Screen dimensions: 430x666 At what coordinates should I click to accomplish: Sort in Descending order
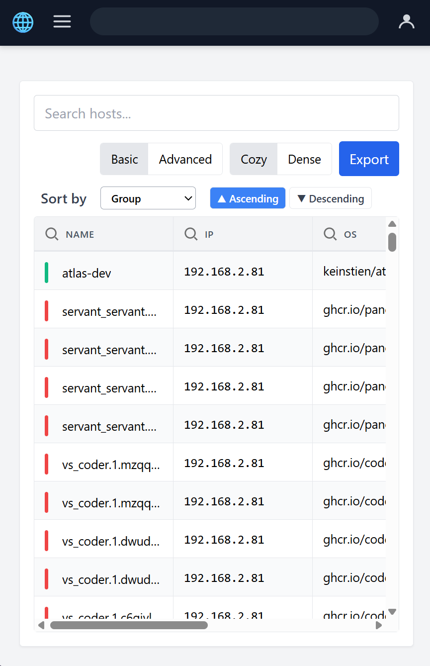pos(331,198)
